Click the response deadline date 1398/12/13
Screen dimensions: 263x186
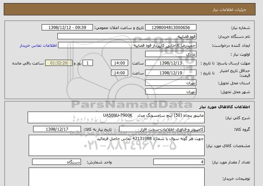(170, 63)
